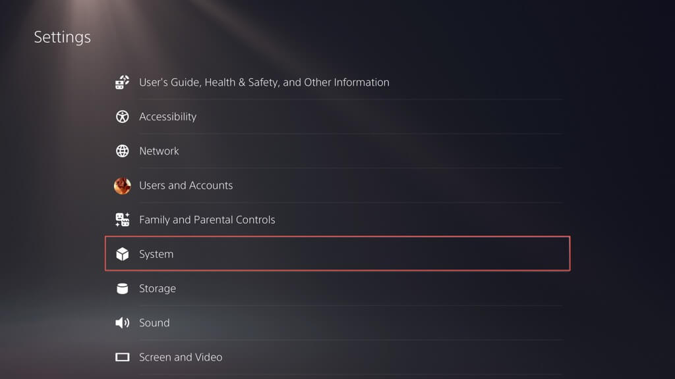The height and width of the screenshot is (379, 675).
Task: Open User's Guide, Health & Safety menu
Action: click(x=264, y=82)
